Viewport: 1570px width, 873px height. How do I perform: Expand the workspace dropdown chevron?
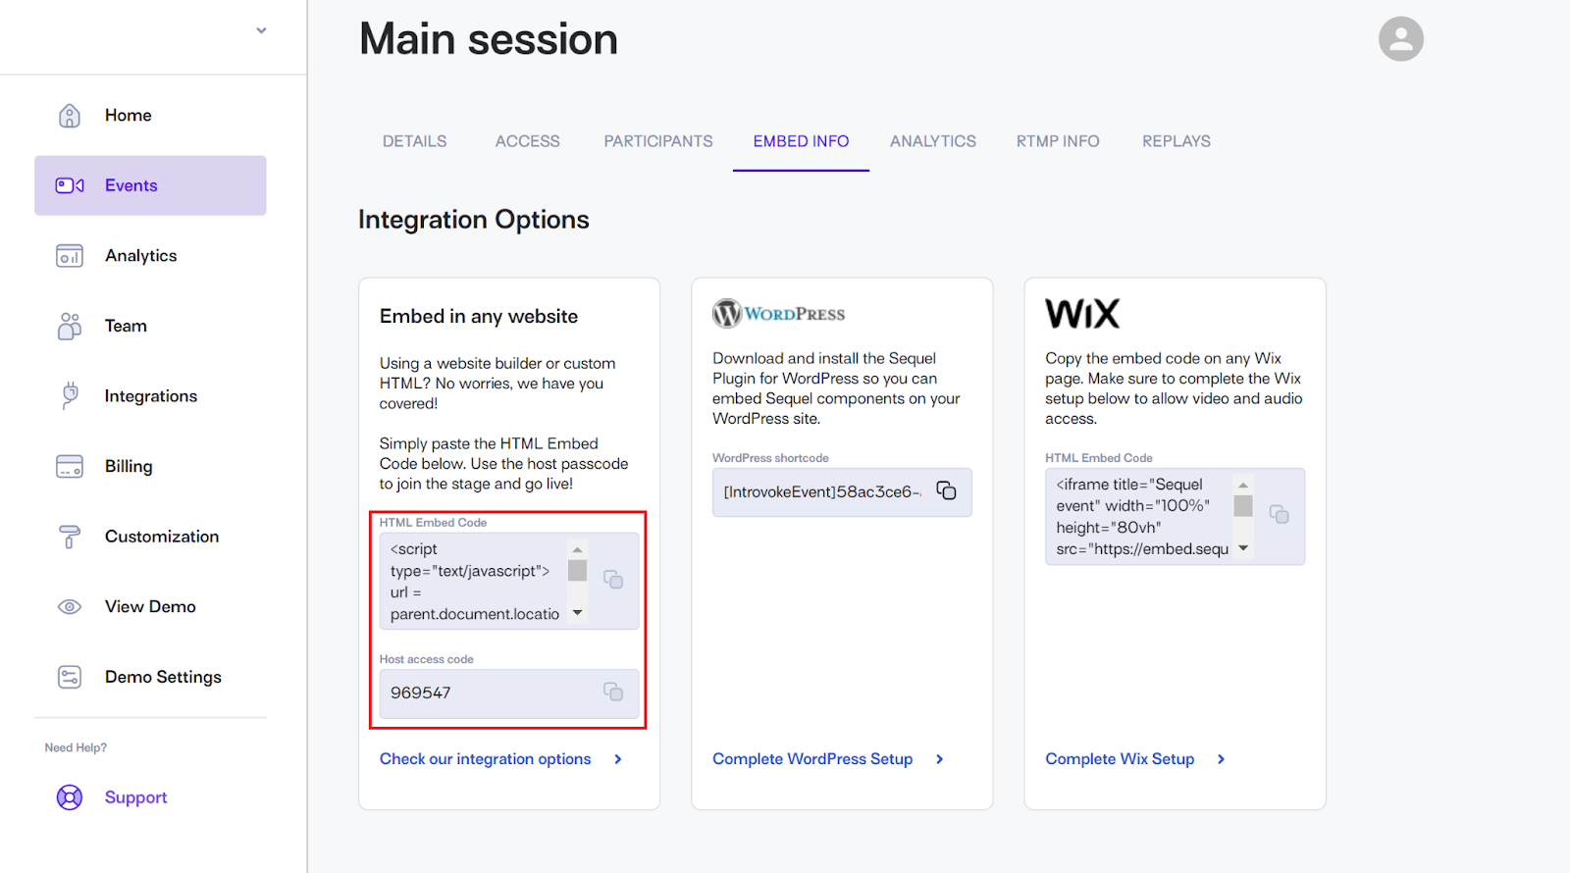coord(261,30)
